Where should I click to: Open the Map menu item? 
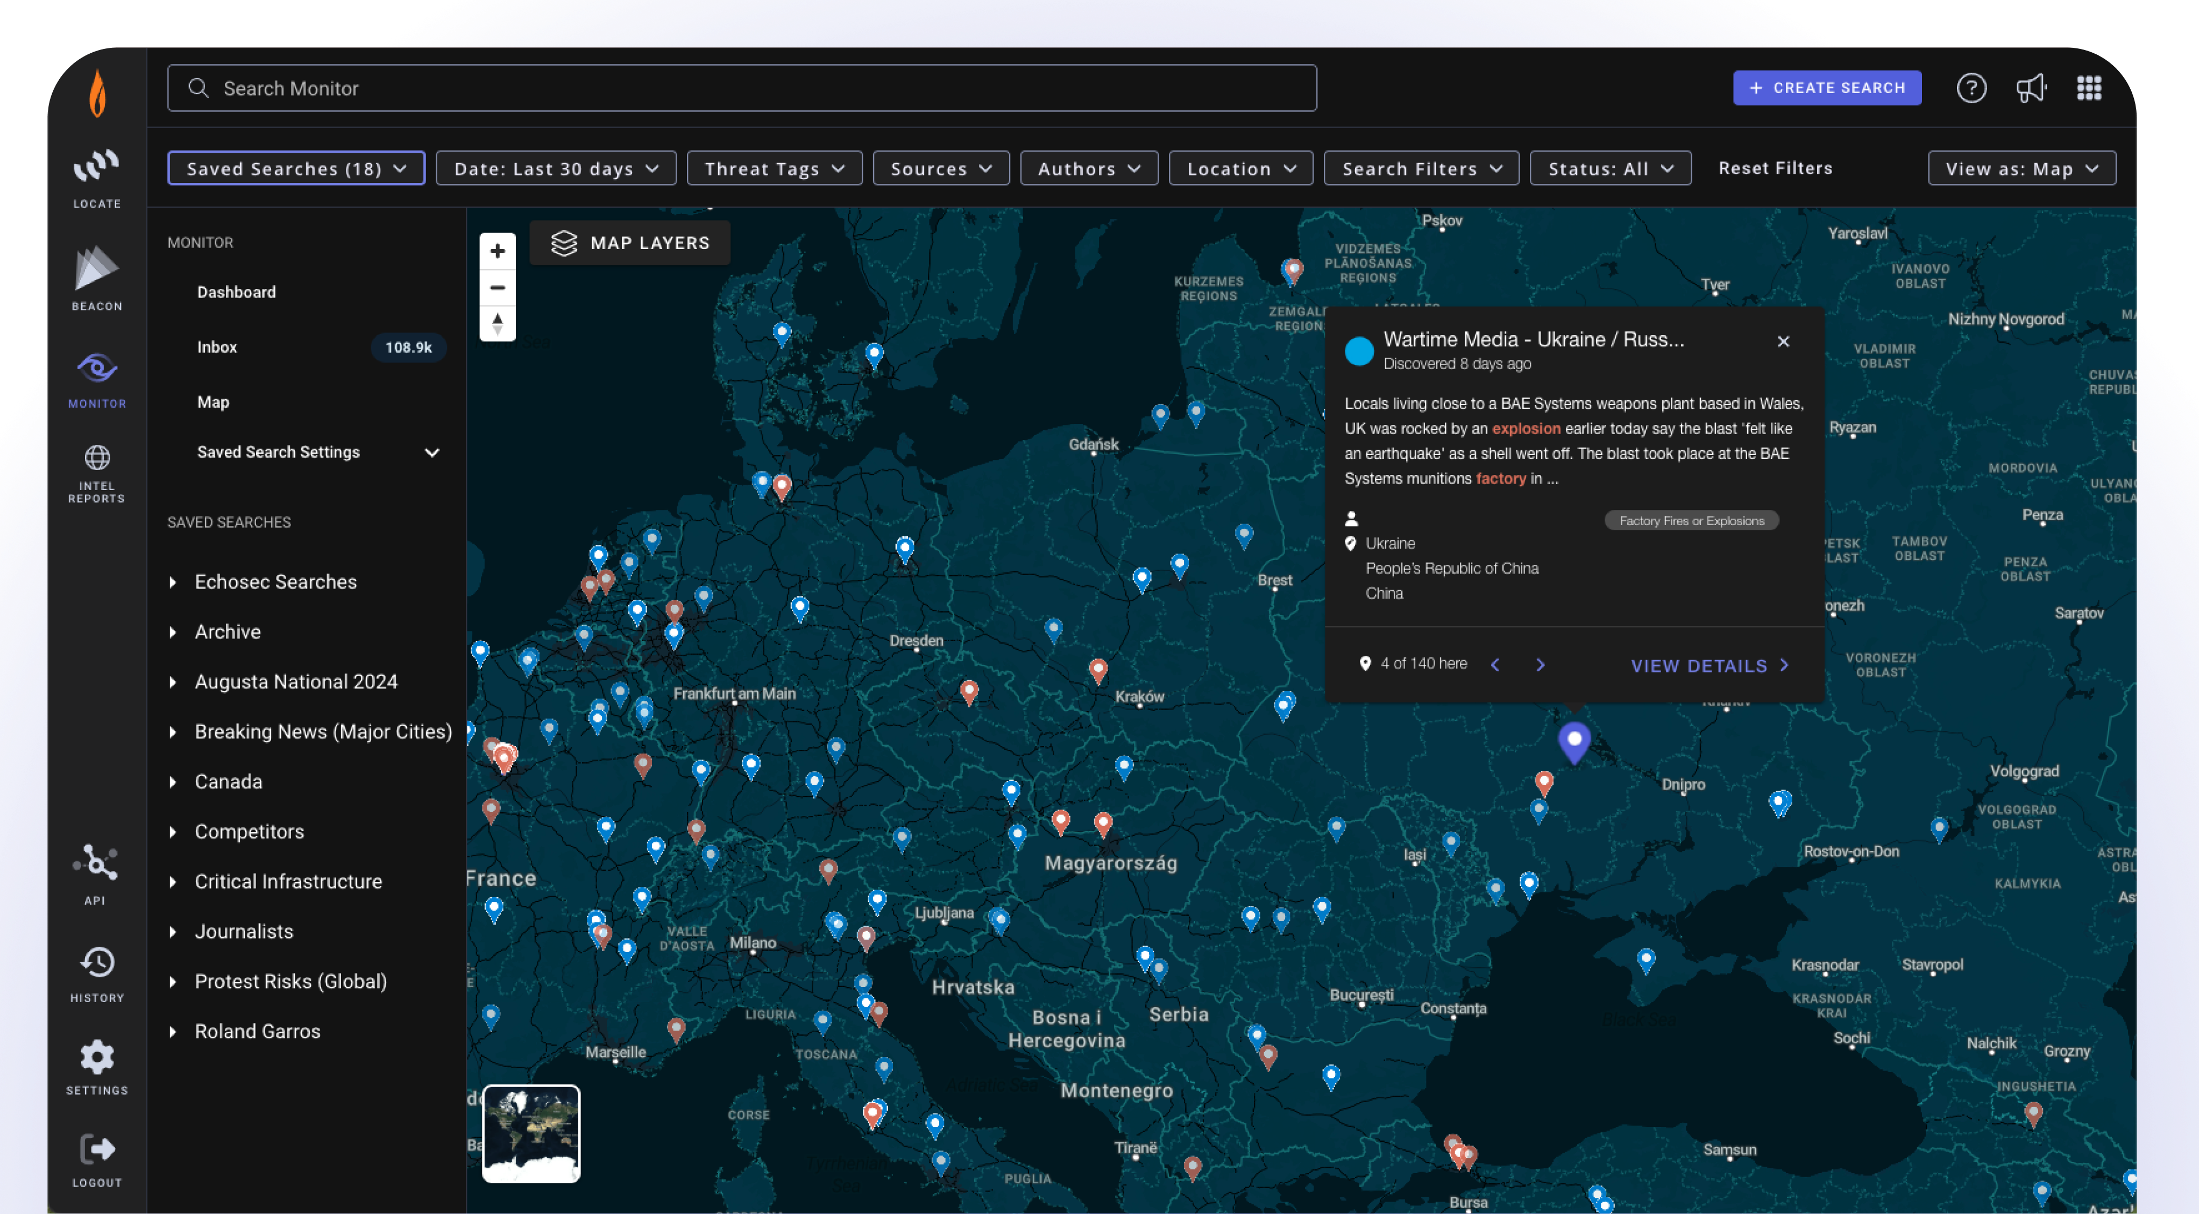[214, 402]
